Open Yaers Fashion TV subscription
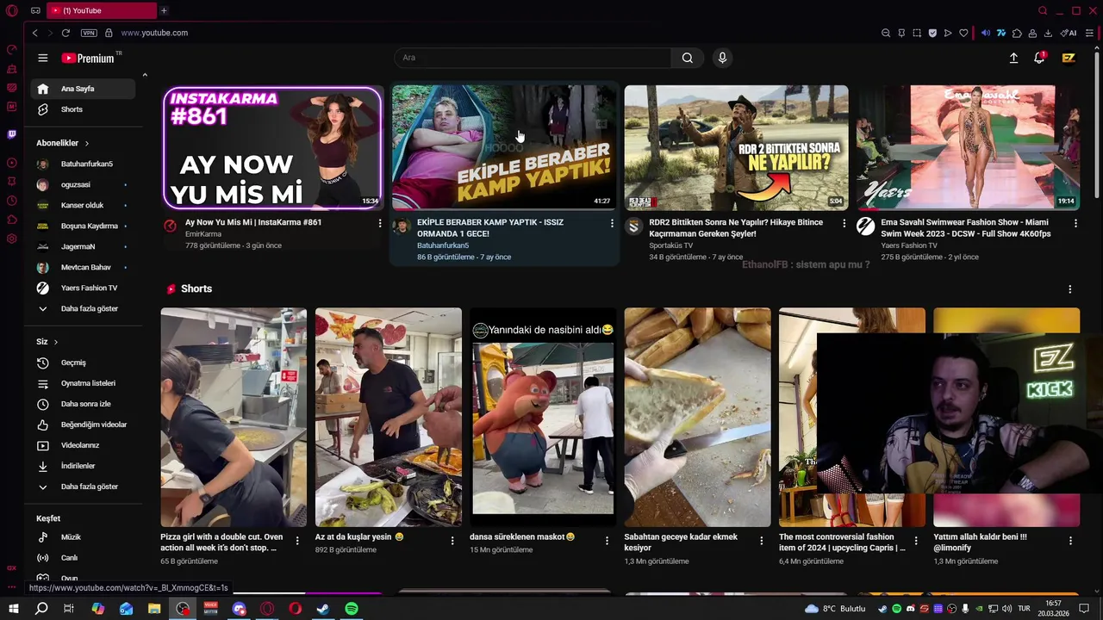Viewport: 1103px width, 620px height. [83, 288]
